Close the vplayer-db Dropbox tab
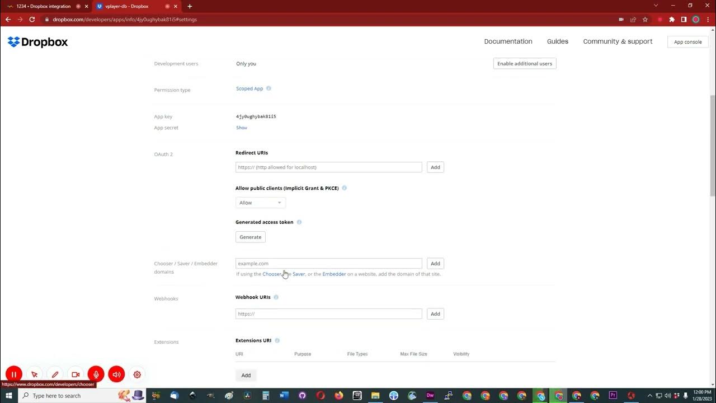This screenshot has width=716, height=403. click(177, 6)
